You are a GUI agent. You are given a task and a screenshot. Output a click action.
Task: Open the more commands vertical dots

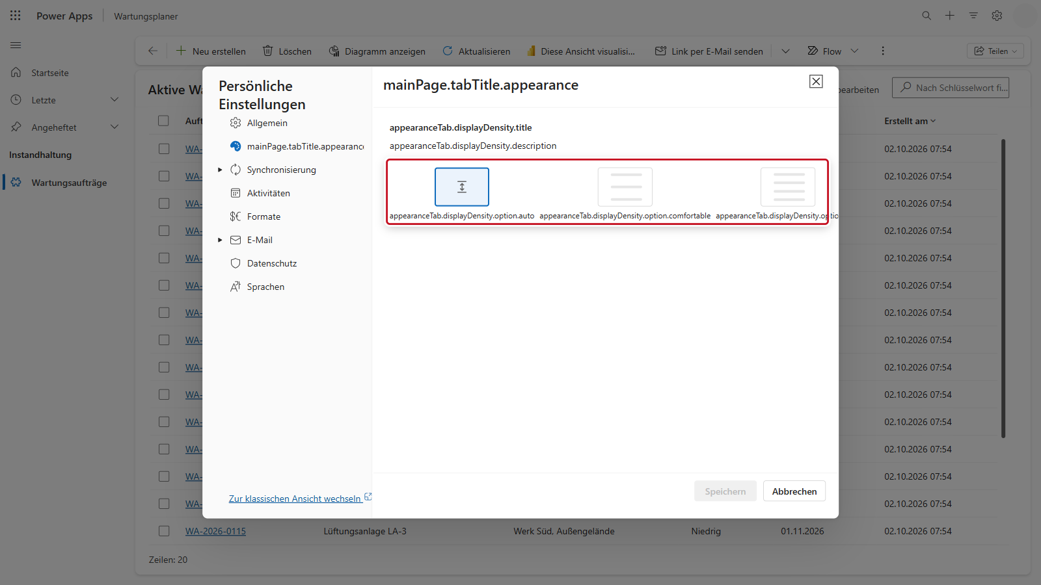coord(883,51)
